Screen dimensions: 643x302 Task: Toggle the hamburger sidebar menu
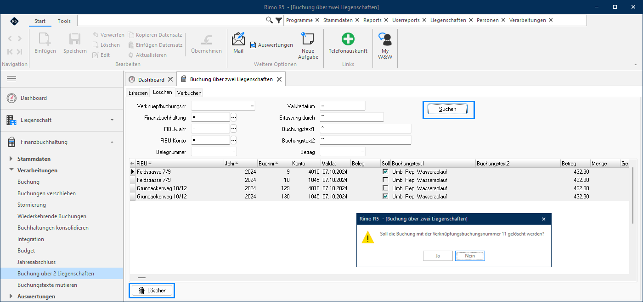pyautogui.click(x=11, y=79)
